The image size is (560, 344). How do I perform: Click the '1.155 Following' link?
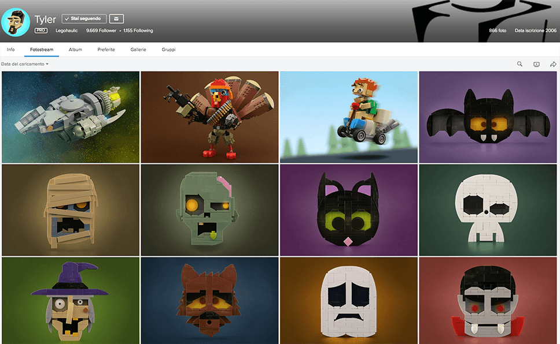click(138, 31)
